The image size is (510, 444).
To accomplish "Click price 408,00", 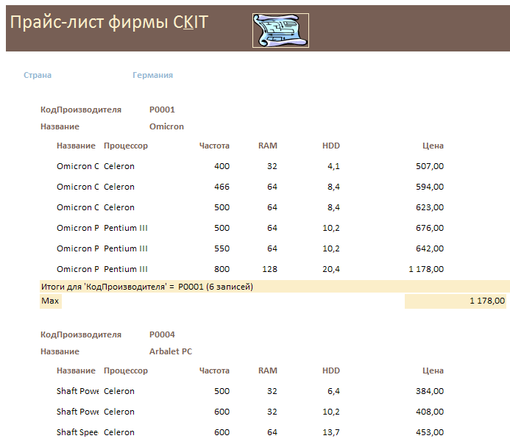I will pos(430,412).
